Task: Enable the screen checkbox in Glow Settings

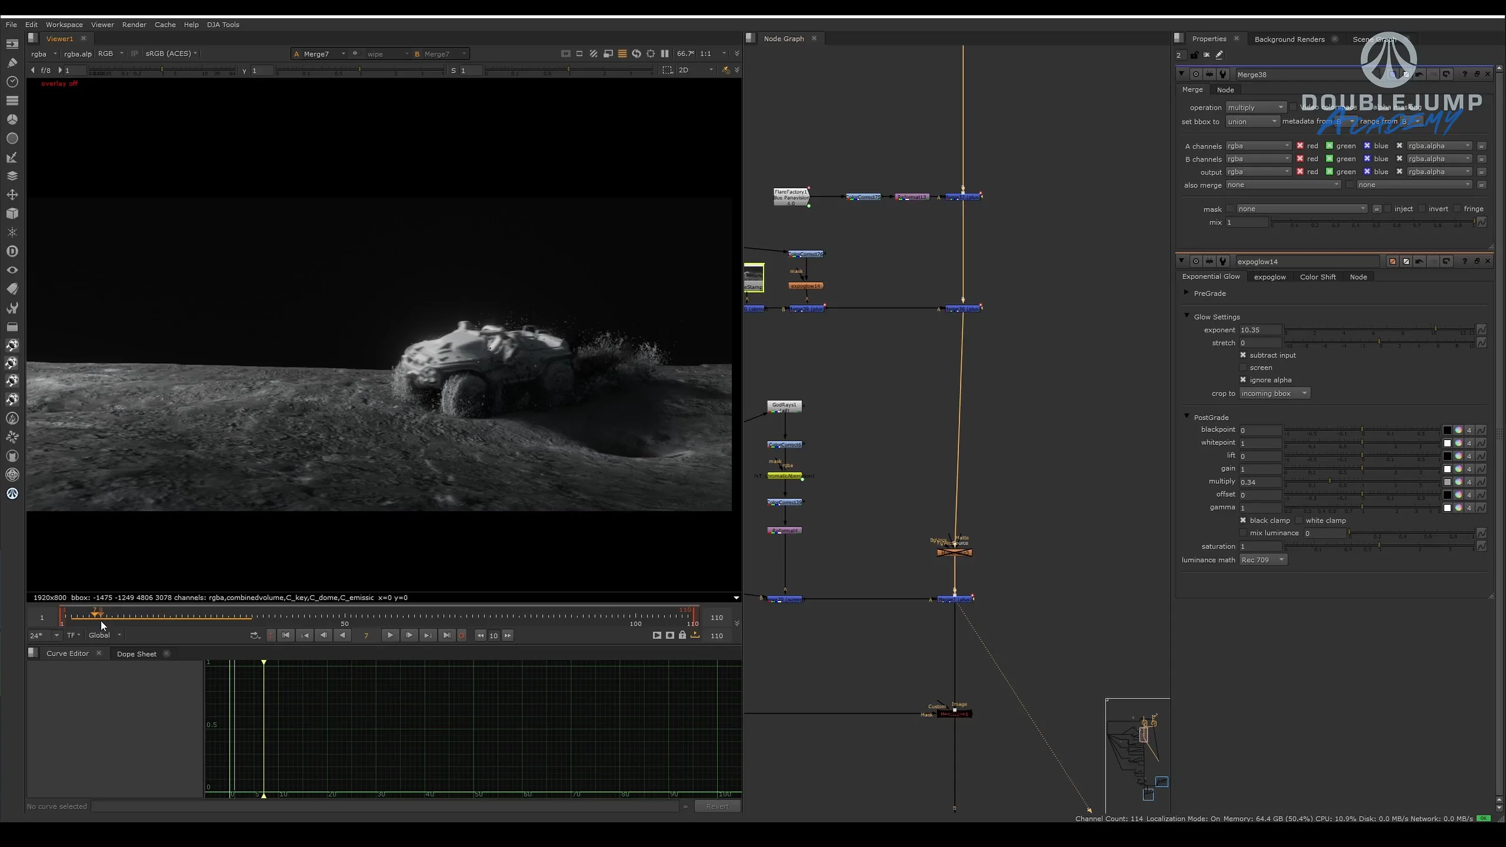Action: (1243, 368)
